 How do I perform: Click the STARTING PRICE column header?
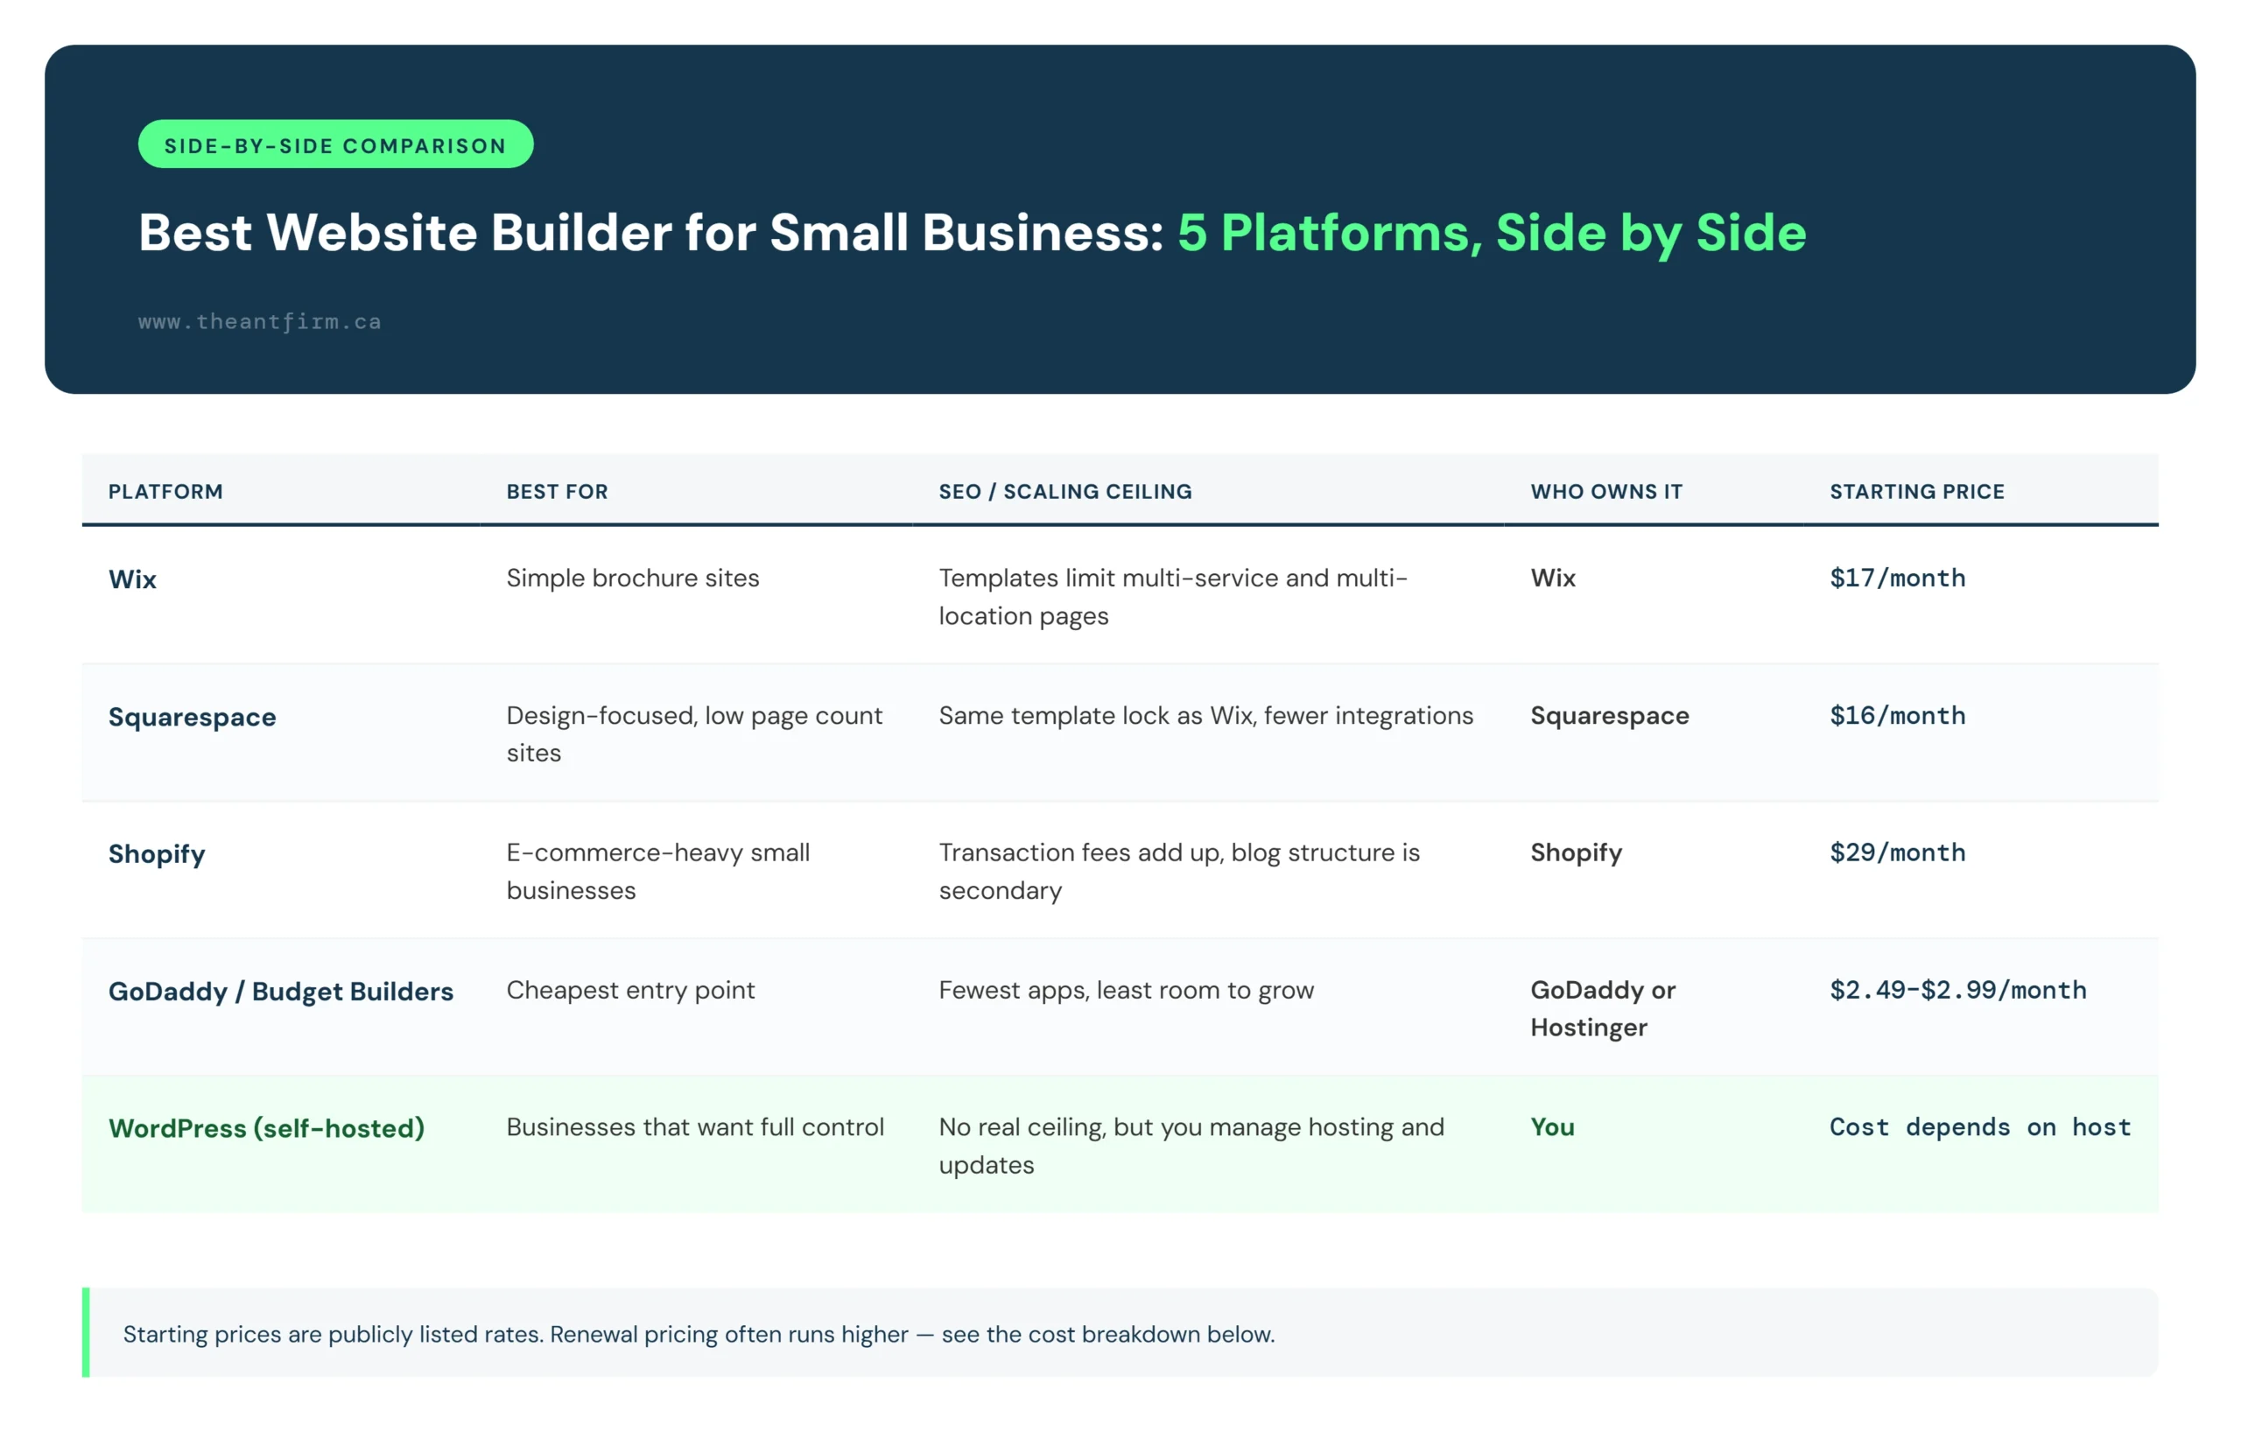coord(1917,491)
